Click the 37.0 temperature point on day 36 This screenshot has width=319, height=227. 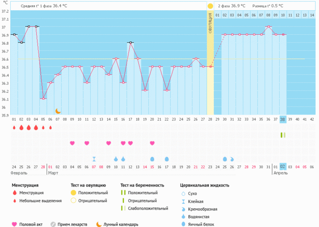(268, 26)
